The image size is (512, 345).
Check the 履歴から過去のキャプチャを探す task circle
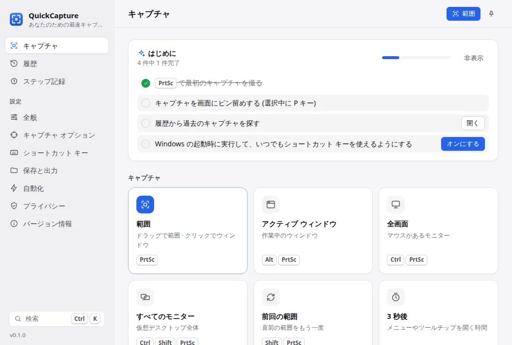click(146, 123)
